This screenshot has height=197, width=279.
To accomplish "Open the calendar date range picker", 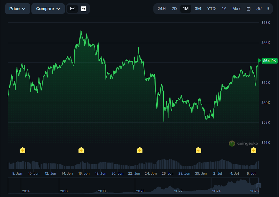I will click(x=249, y=9).
